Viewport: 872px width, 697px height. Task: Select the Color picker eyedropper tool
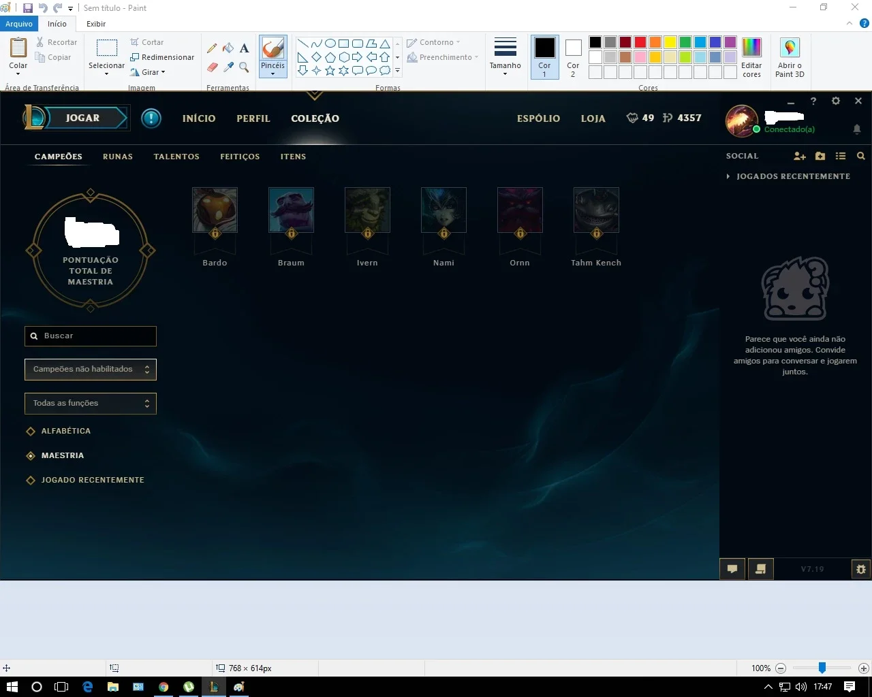[228, 67]
